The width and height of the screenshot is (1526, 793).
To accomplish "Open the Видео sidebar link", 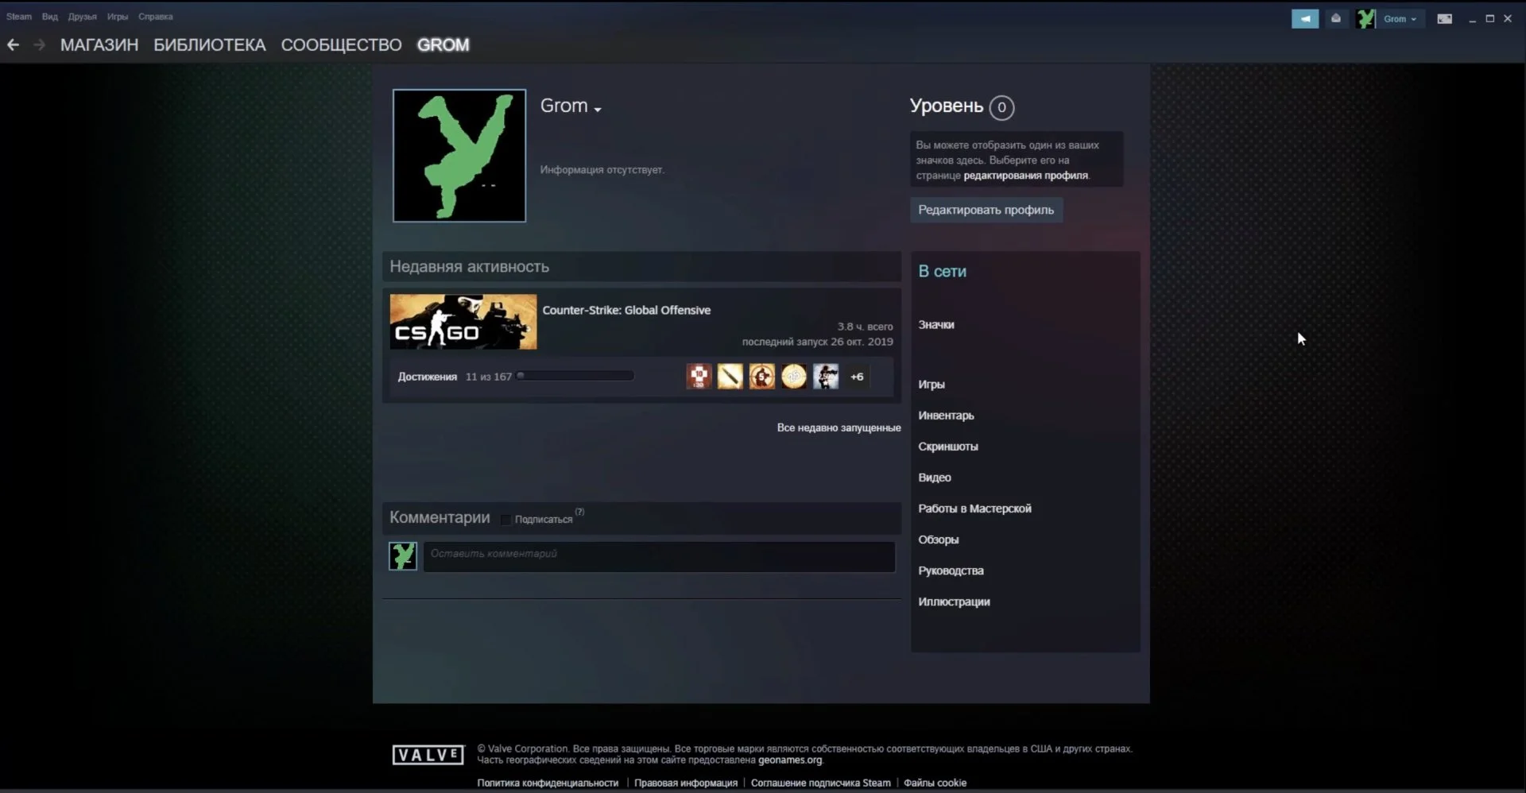I will pos(935,477).
